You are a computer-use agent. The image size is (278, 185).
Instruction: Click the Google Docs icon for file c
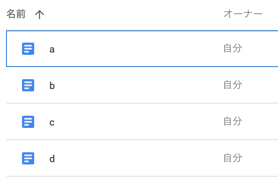[x=28, y=122]
